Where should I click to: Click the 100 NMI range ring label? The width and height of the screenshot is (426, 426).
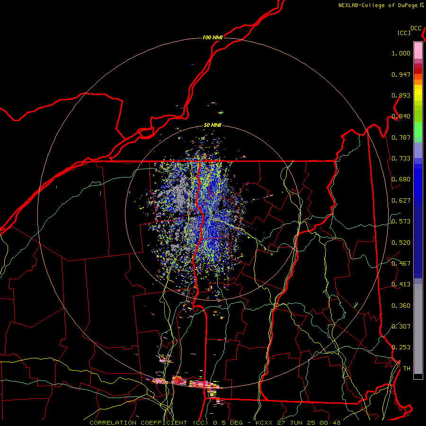(x=213, y=37)
